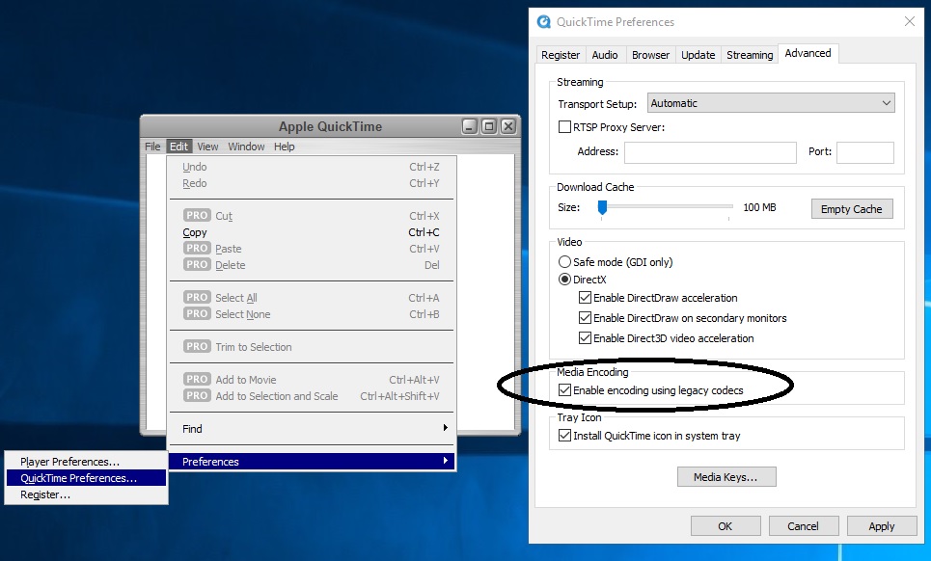Select the Advanced tab
Screen dimensions: 931x561
808,53
